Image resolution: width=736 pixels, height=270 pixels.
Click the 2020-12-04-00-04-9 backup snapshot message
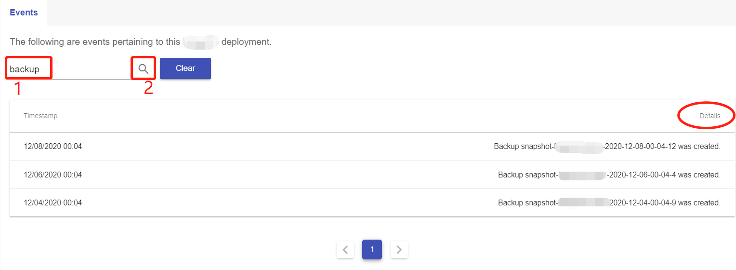(609, 202)
